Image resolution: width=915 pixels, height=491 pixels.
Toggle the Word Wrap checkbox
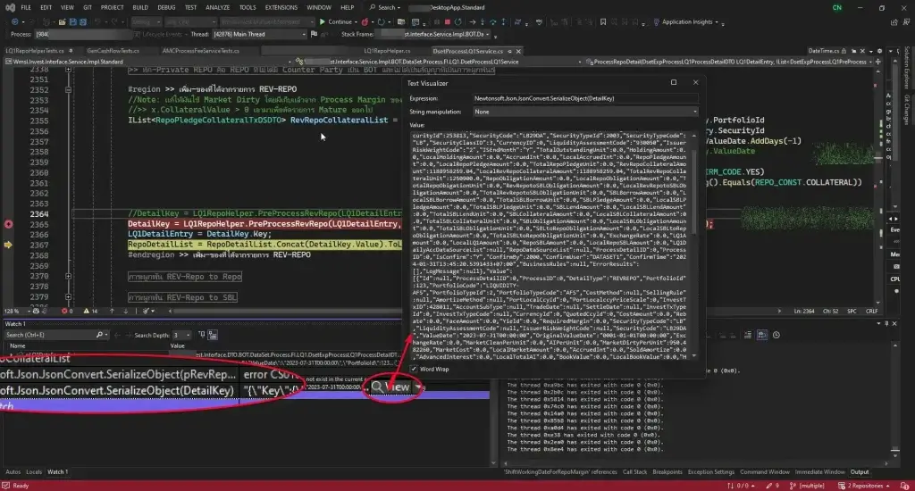[414, 369]
